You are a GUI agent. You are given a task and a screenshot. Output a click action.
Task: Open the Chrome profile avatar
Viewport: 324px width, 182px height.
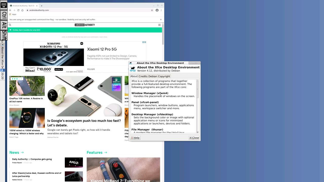tap(157, 10)
